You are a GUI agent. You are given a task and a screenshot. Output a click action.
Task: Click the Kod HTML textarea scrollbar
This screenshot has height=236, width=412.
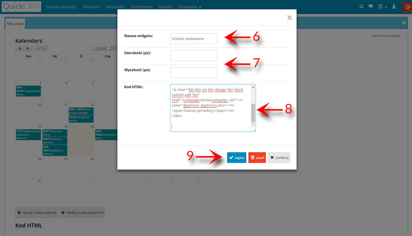pos(253,112)
